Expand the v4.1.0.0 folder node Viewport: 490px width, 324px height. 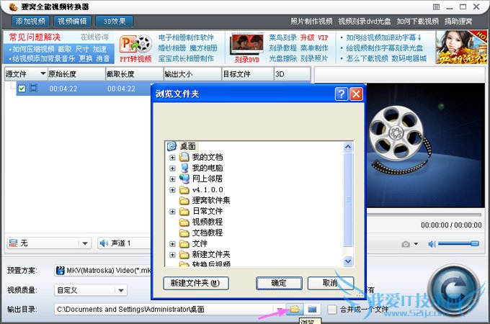tap(172, 190)
